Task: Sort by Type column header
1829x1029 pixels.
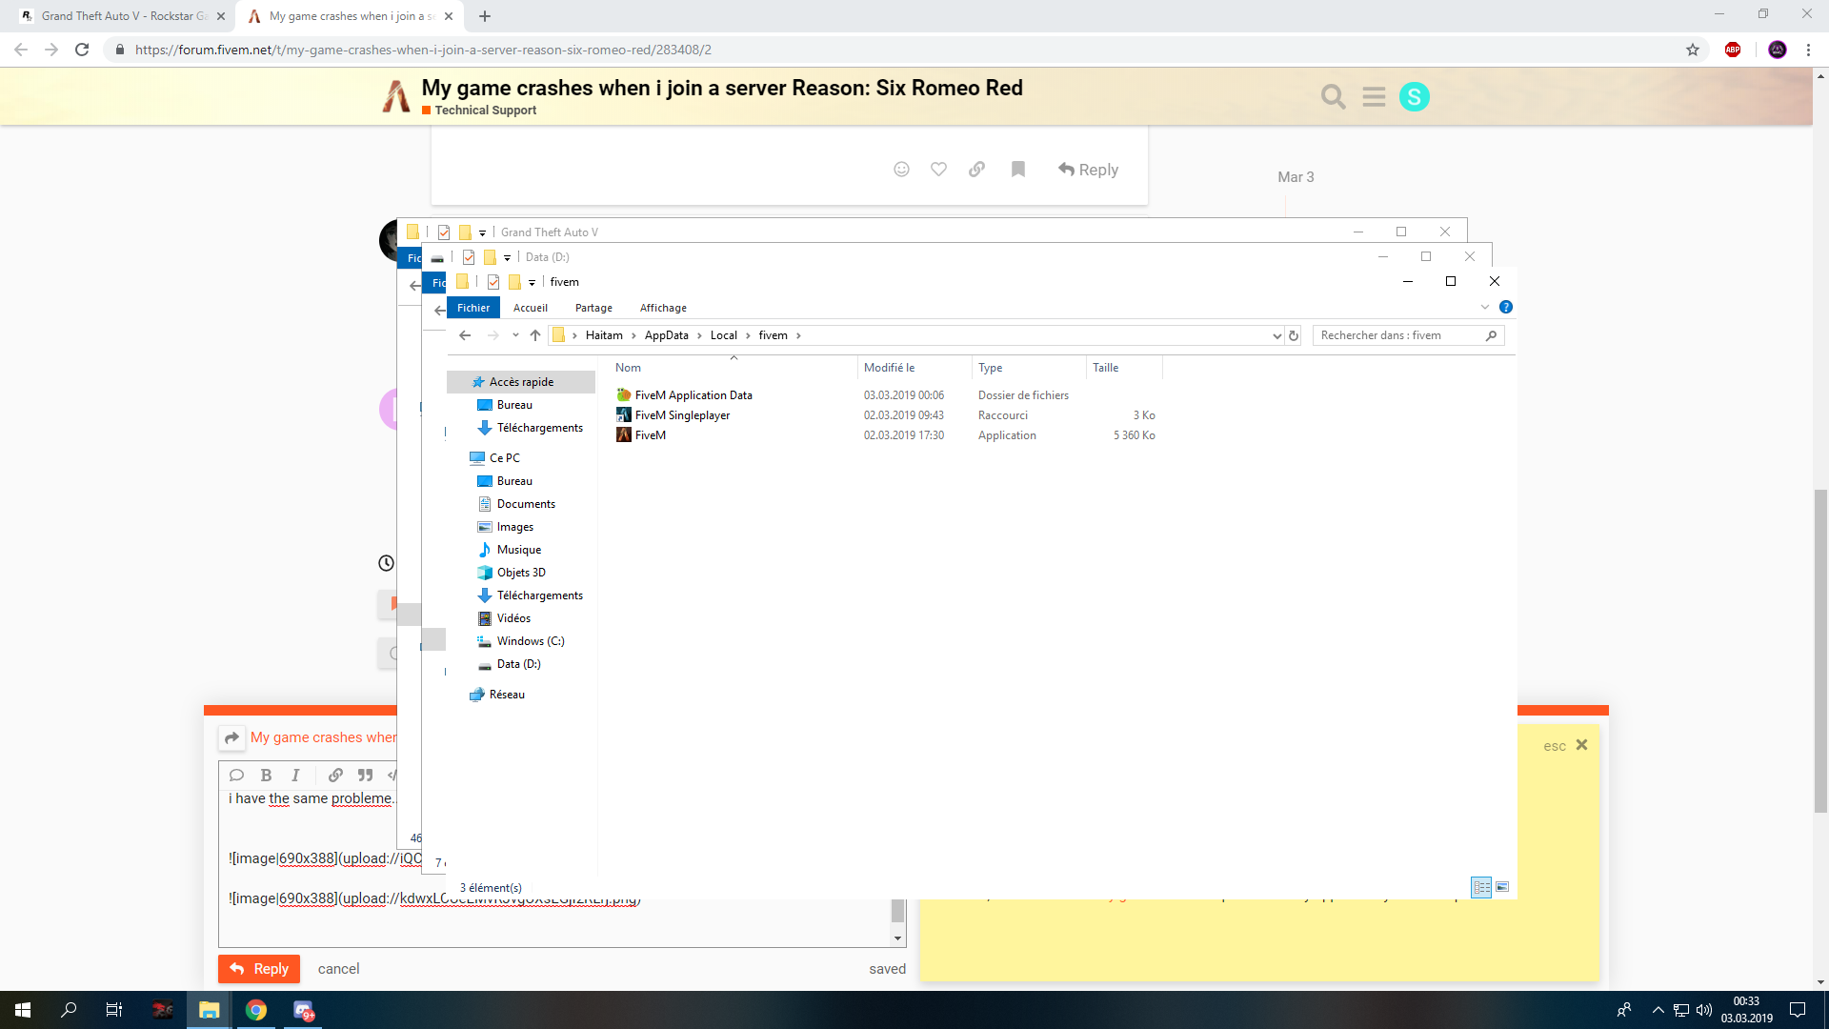Action: [x=1029, y=368]
